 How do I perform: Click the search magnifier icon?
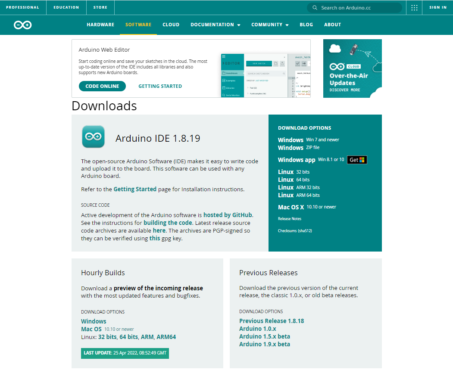point(315,8)
